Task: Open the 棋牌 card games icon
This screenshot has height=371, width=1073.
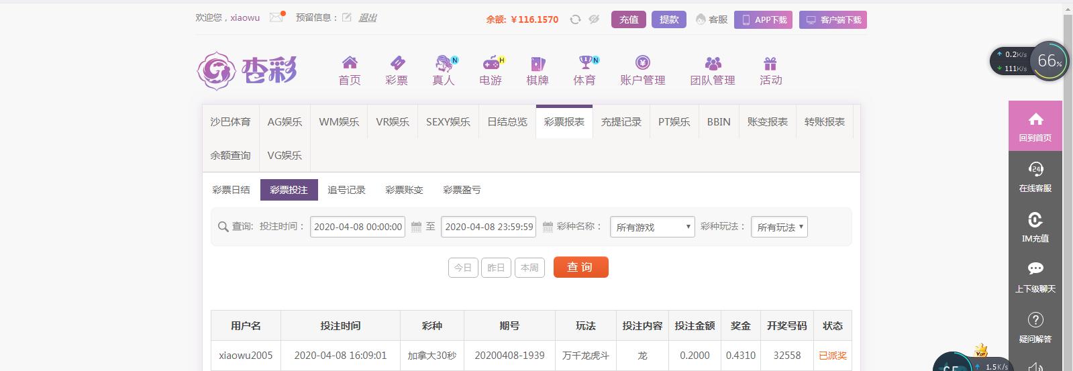Action: coord(538,63)
